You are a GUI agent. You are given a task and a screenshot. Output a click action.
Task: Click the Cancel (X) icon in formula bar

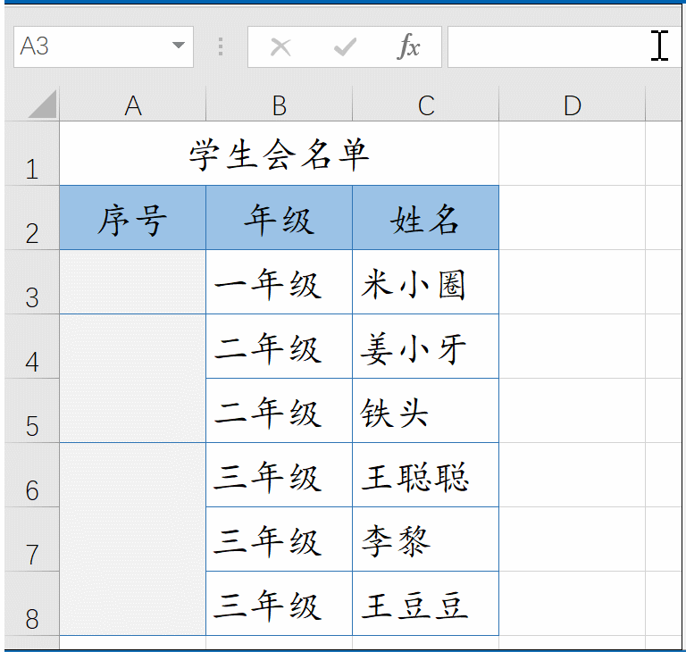[x=280, y=46]
